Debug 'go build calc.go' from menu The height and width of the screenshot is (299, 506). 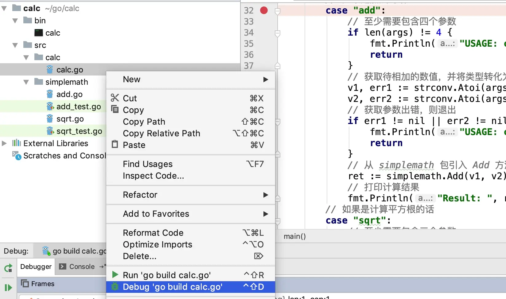click(190, 287)
